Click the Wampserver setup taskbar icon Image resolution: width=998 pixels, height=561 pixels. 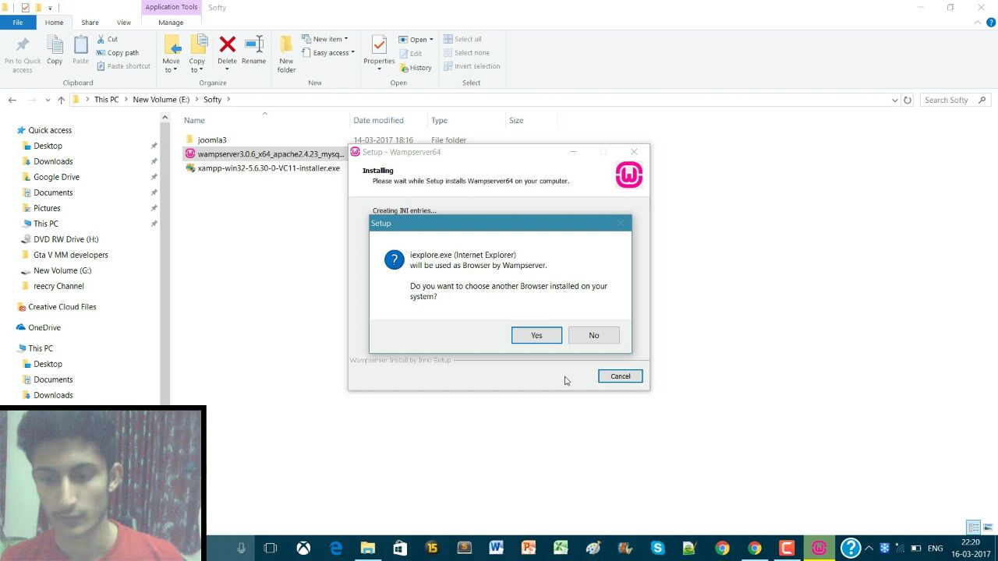click(x=819, y=549)
